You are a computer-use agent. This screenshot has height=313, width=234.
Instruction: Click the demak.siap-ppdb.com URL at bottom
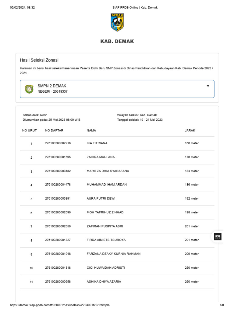(60, 305)
